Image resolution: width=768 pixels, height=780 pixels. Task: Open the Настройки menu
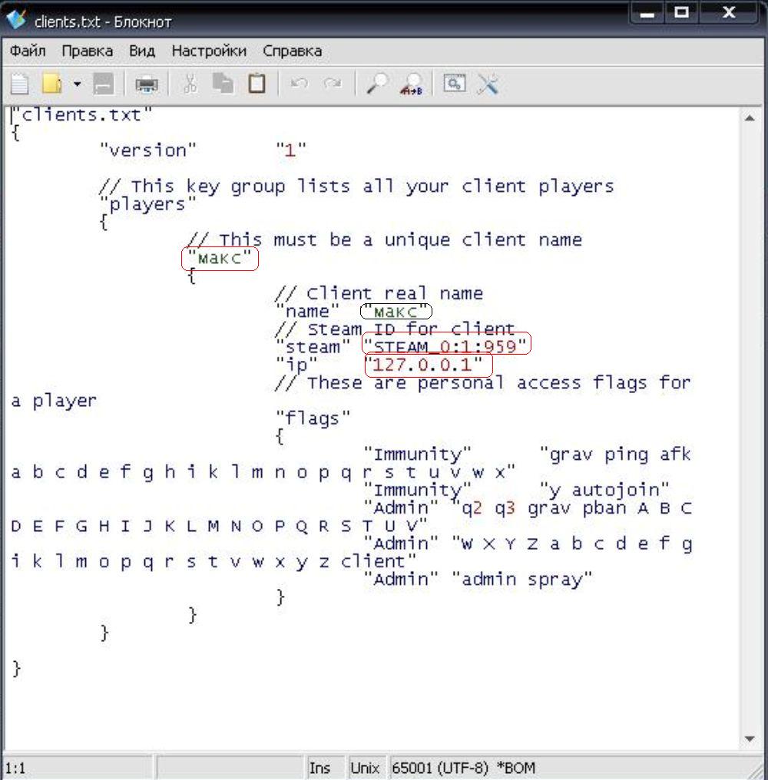(x=209, y=51)
